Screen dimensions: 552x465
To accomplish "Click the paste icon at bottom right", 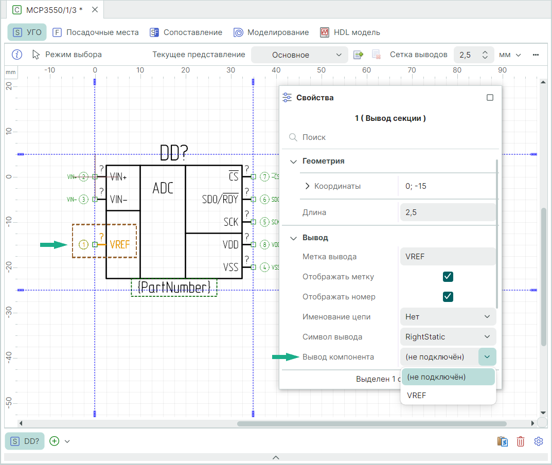I will (503, 441).
